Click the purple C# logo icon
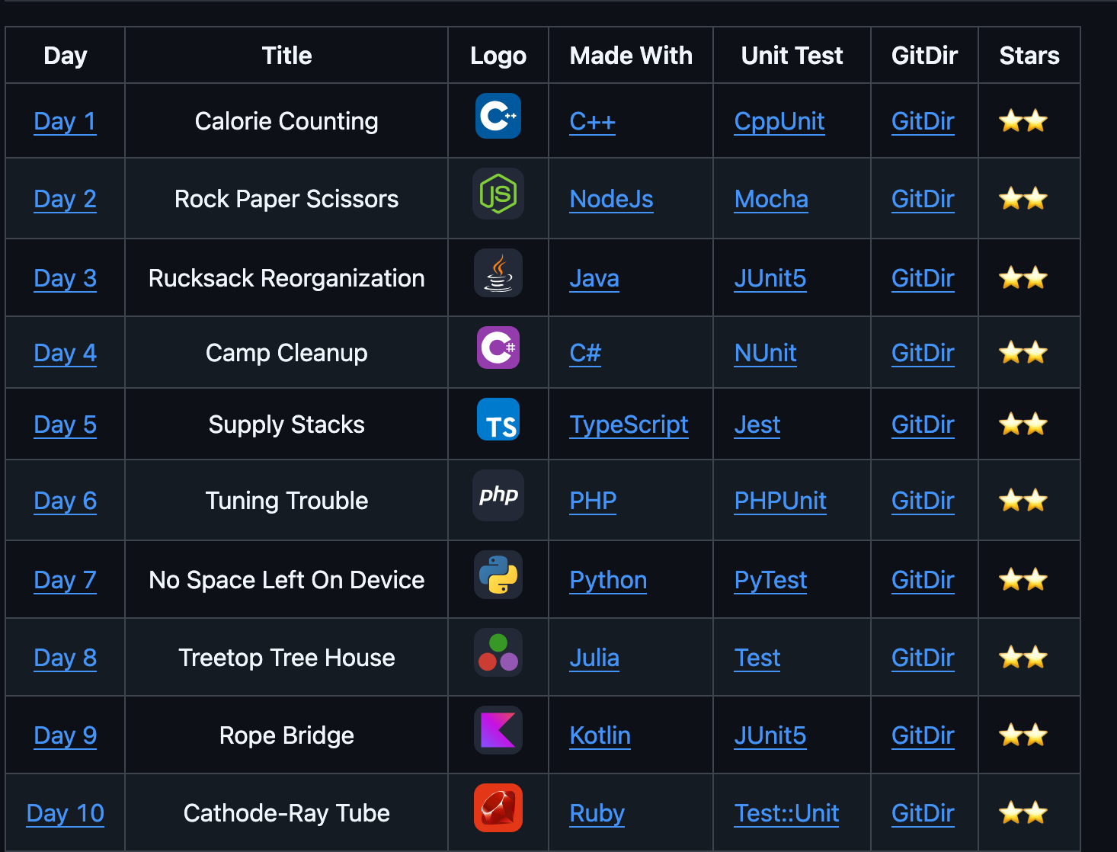1117x852 pixels. (x=498, y=348)
